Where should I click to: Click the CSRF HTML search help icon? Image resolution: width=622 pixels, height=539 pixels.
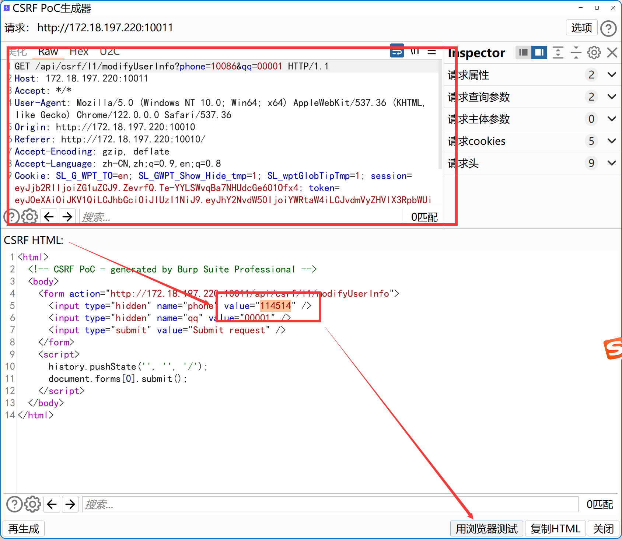pos(14,504)
